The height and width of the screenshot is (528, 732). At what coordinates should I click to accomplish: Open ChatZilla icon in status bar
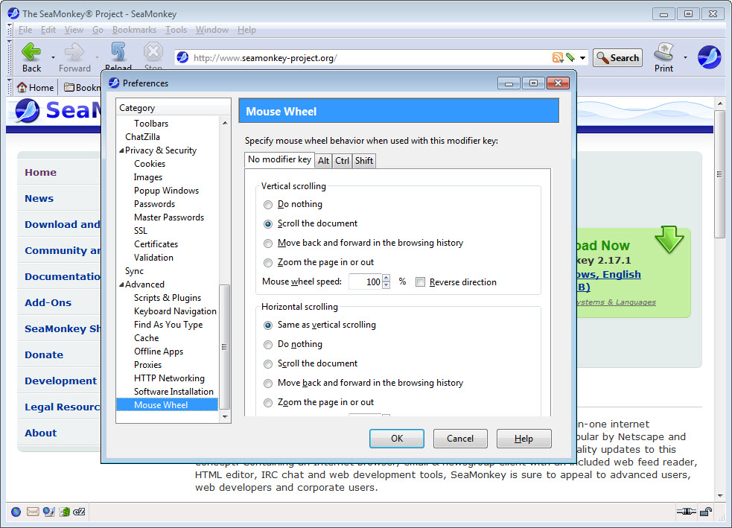pyautogui.click(x=80, y=512)
